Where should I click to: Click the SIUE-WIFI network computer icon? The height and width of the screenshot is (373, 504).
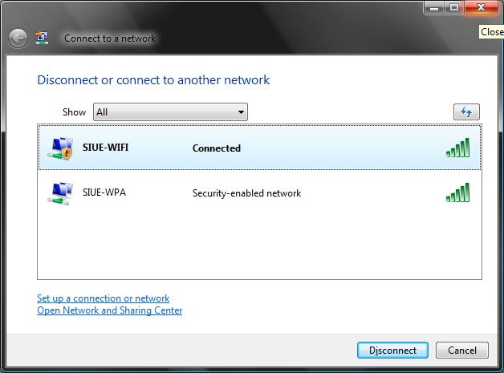(59, 148)
